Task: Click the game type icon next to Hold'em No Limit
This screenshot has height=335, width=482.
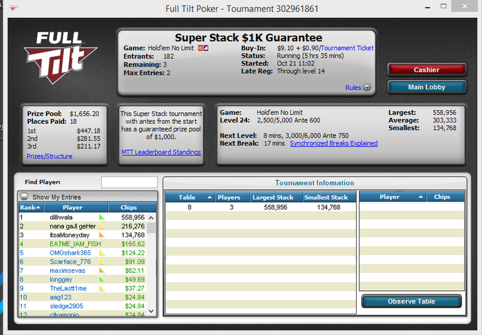Action: point(203,48)
